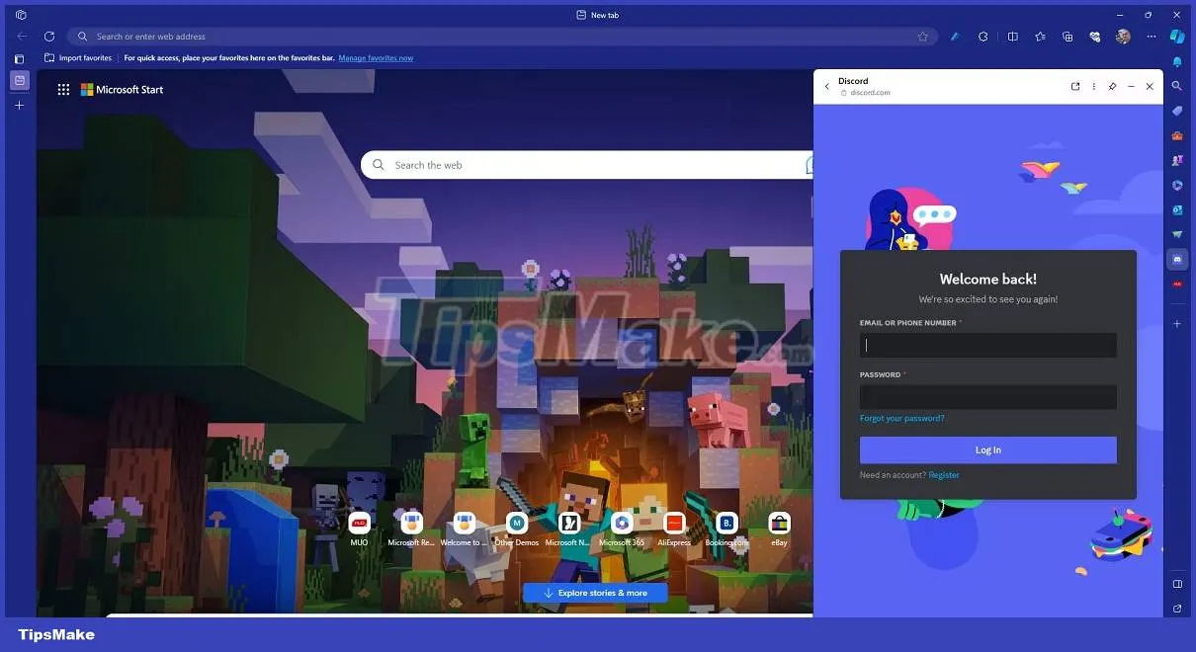Select the New tab in vertical tabs
Image resolution: width=1196 pixels, height=652 pixels.
19,80
